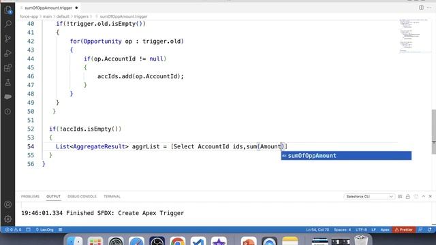Open the Extensions view

pos(7,68)
